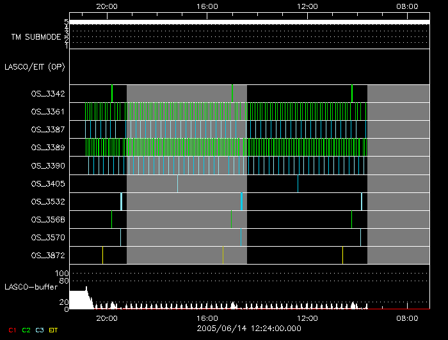Select the OS_3405 row label

(x=48, y=183)
